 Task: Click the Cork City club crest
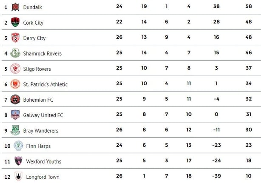click(x=15, y=22)
